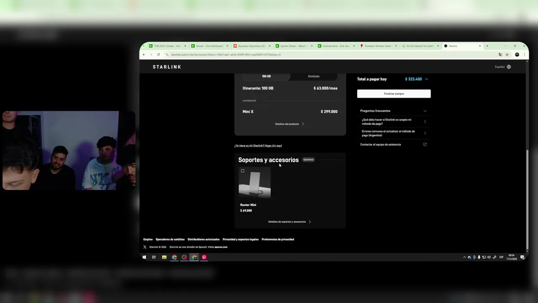The height and width of the screenshot is (303, 538).
Task: Click the microphone icon in system tray
Action: (x=479, y=257)
